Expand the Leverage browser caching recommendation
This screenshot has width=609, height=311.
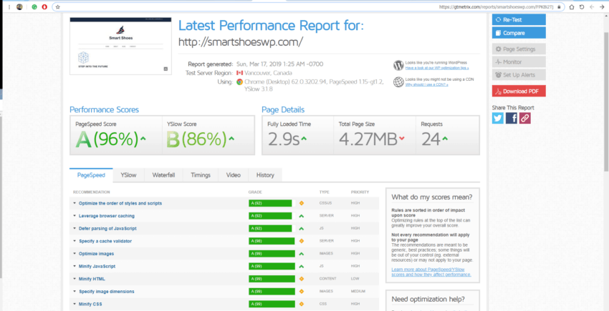(107, 216)
